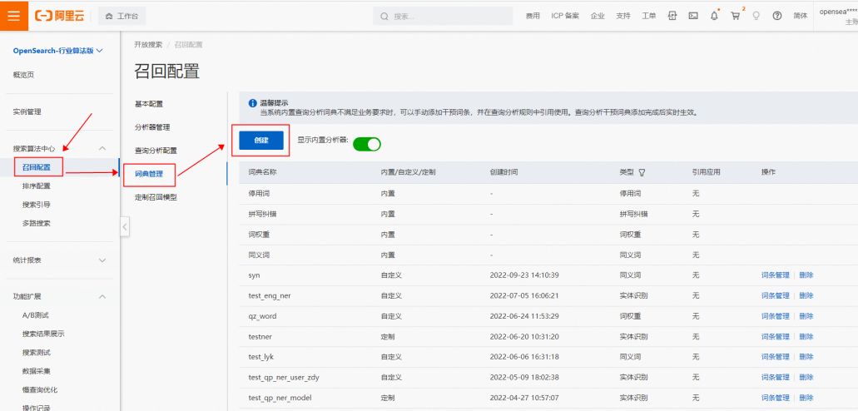Image resolution: width=858 pixels, height=411 pixels.
Task: Click the 温馨提示 info icon
Action: point(252,103)
